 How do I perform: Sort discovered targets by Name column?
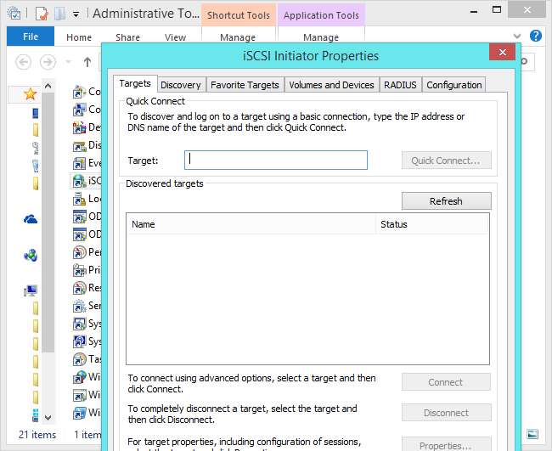tap(251, 224)
